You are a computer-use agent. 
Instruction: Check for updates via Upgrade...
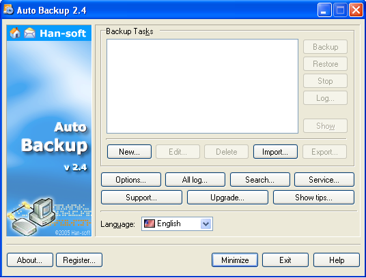tap(227, 198)
